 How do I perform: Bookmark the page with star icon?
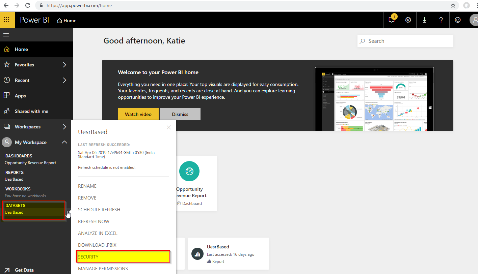453,5
